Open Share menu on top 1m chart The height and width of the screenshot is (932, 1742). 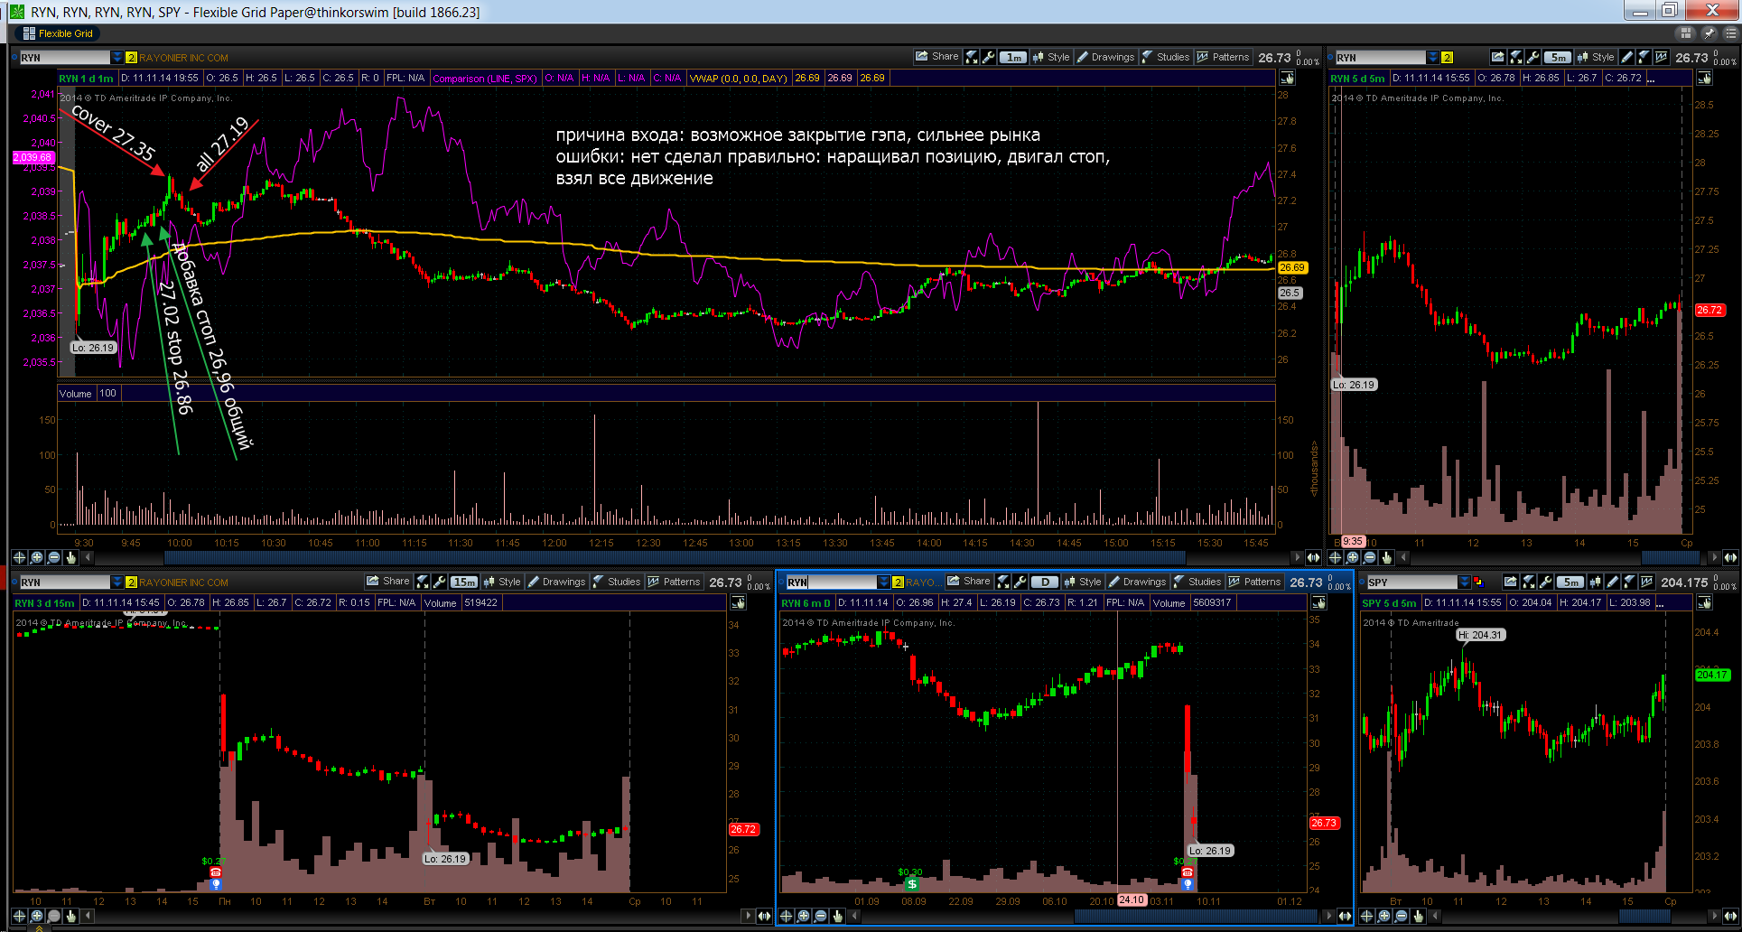pos(936,57)
